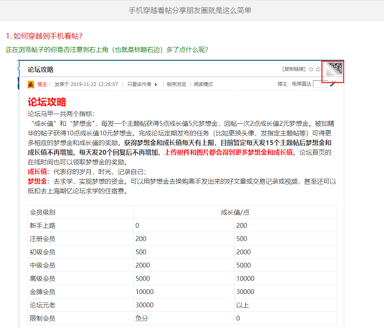
Task: Click the 复制链接 link
Action: point(294,69)
